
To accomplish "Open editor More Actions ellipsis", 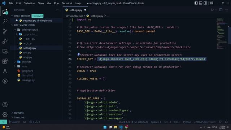I will pos(226,10).
